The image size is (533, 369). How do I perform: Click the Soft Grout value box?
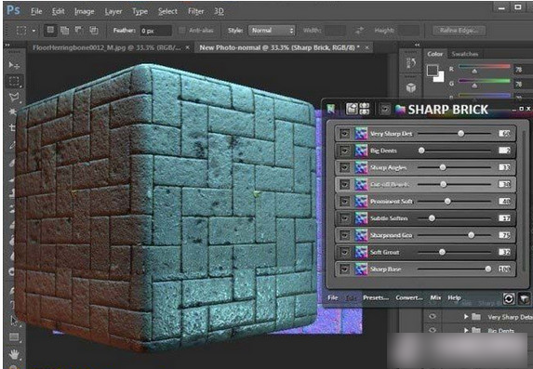coord(504,252)
